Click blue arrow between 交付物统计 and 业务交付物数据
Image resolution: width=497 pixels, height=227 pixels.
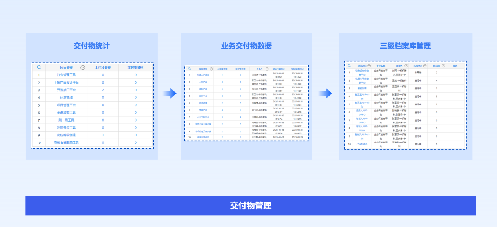click(x=169, y=93)
